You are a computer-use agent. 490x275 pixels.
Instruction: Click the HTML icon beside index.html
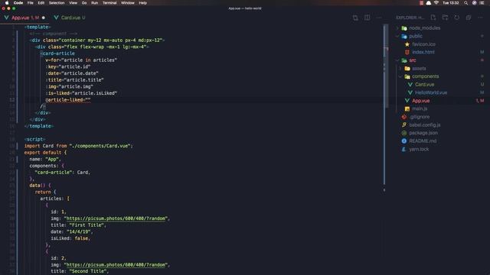point(407,53)
